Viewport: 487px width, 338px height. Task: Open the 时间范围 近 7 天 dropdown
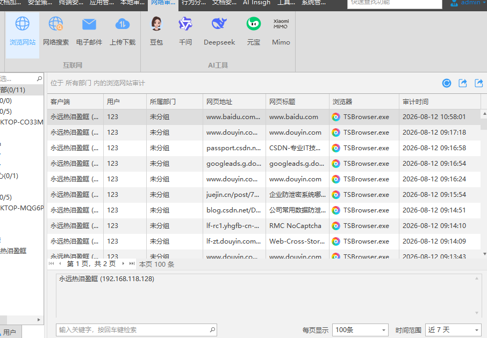[453, 330]
